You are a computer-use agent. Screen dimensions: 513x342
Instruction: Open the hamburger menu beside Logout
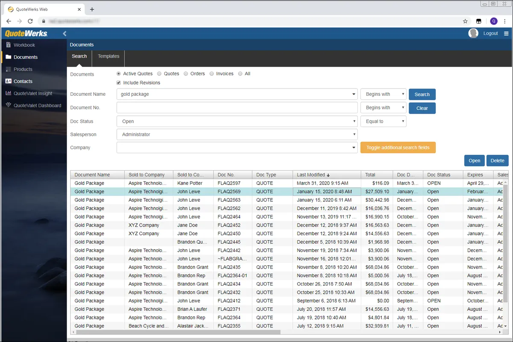point(506,33)
